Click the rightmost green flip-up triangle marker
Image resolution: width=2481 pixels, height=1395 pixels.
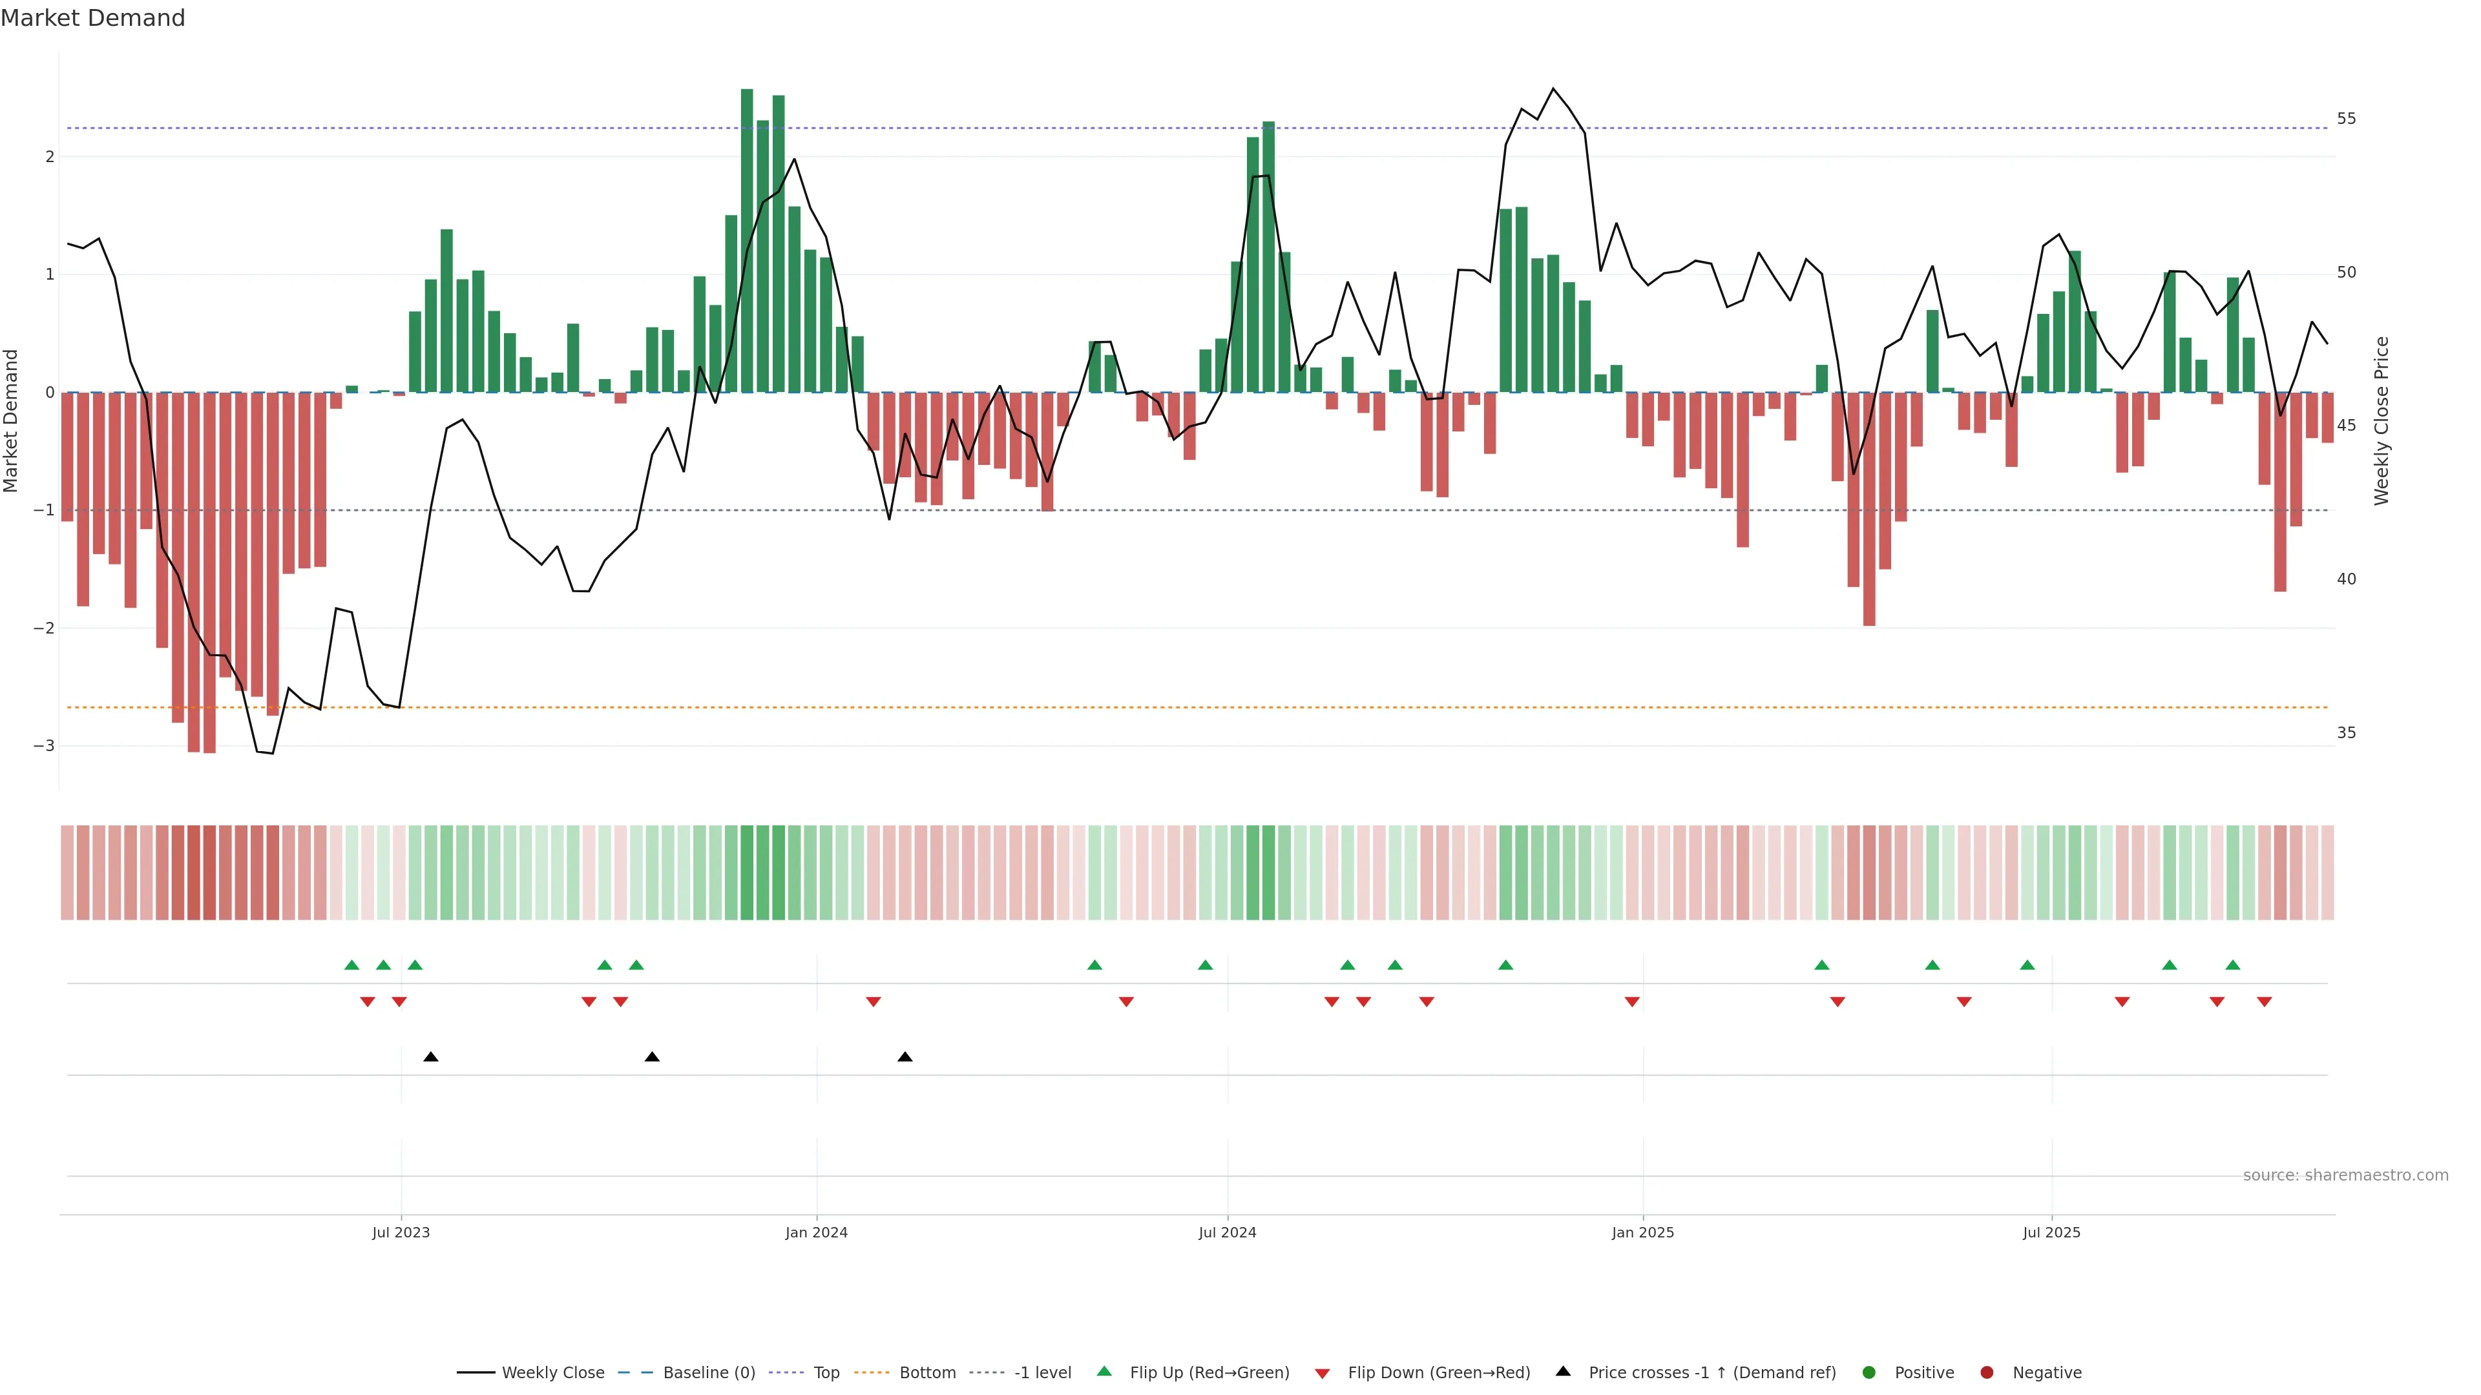coord(2232,965)
